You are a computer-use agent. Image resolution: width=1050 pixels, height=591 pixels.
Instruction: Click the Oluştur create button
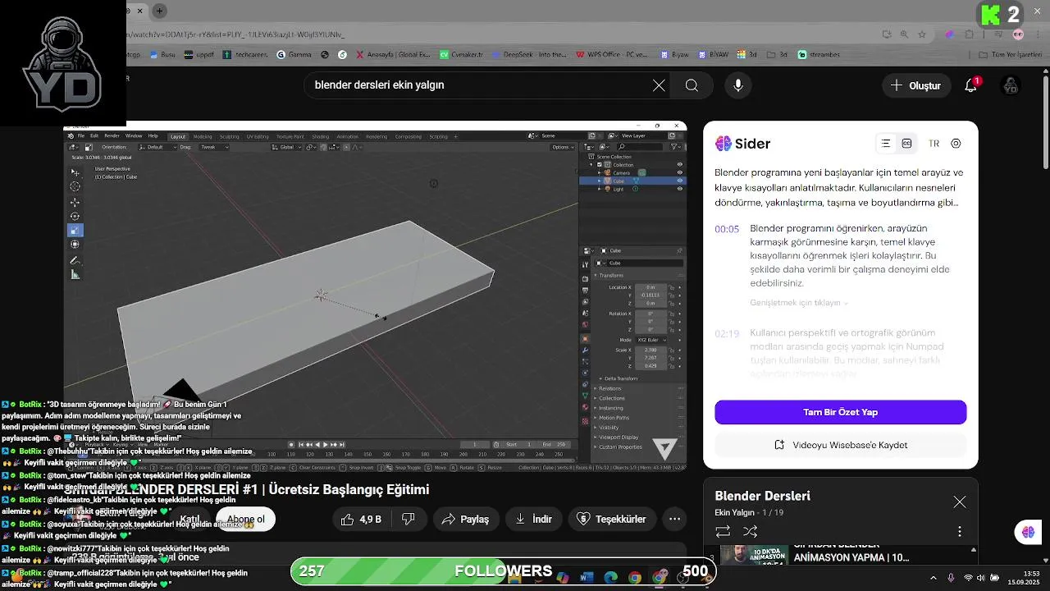[916, 85]
